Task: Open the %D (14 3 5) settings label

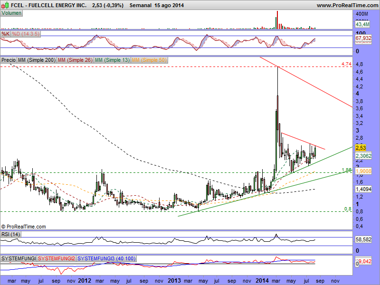Action: click(26, 34)
